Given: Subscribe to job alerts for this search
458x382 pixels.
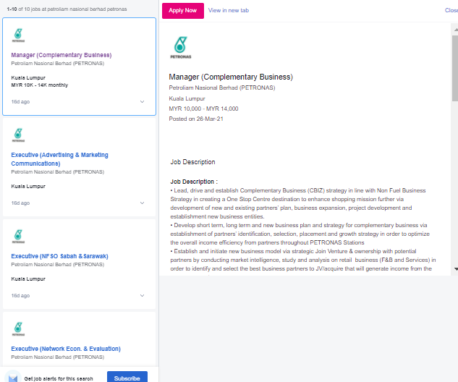Looking at the screenshot, I should [x=127, y=378].
